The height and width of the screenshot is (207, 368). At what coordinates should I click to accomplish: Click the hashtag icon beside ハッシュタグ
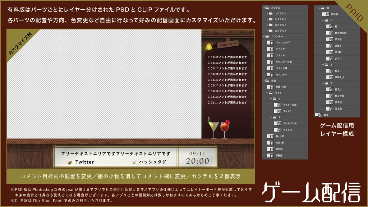coord(134,162)
